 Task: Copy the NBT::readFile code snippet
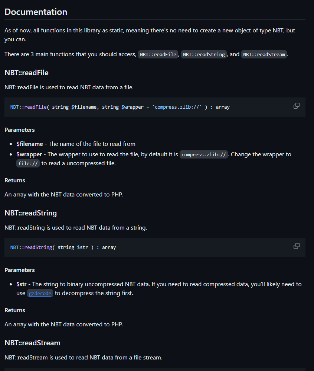tap(296, 106)
